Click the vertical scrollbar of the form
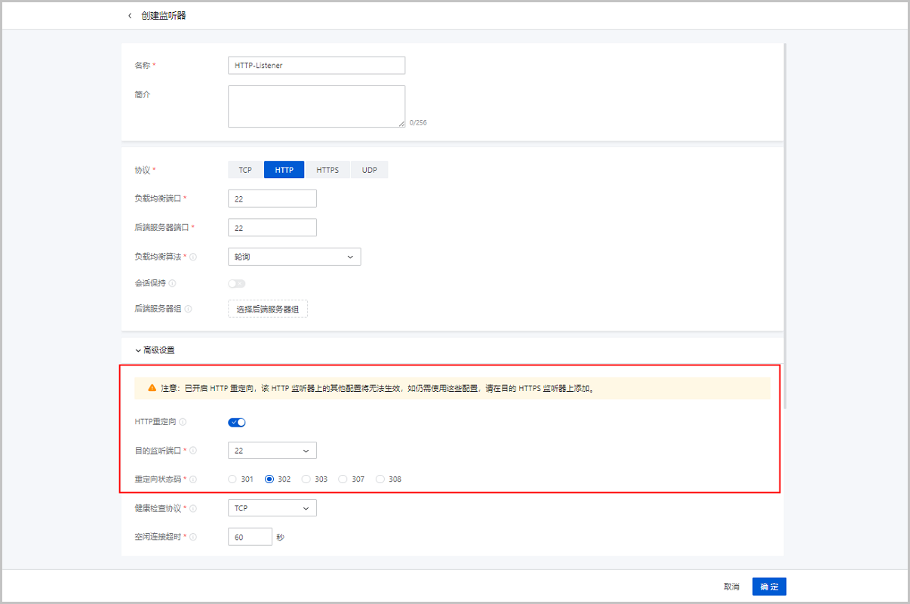 point(785,226)
